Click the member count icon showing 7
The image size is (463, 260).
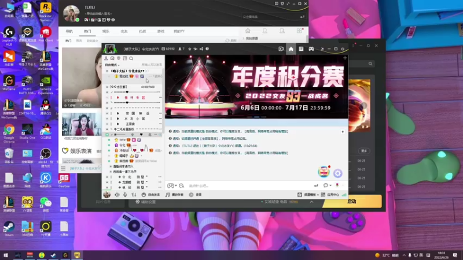(x=181, y=49)
